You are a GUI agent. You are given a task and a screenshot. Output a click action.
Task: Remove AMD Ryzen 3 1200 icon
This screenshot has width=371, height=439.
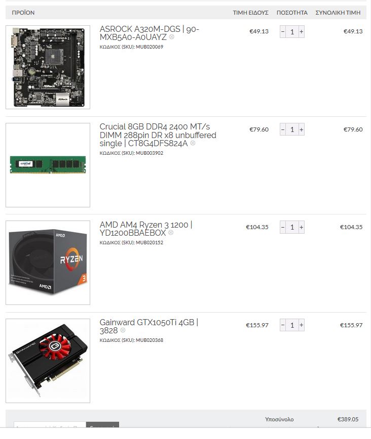click(x=171, y=232)
